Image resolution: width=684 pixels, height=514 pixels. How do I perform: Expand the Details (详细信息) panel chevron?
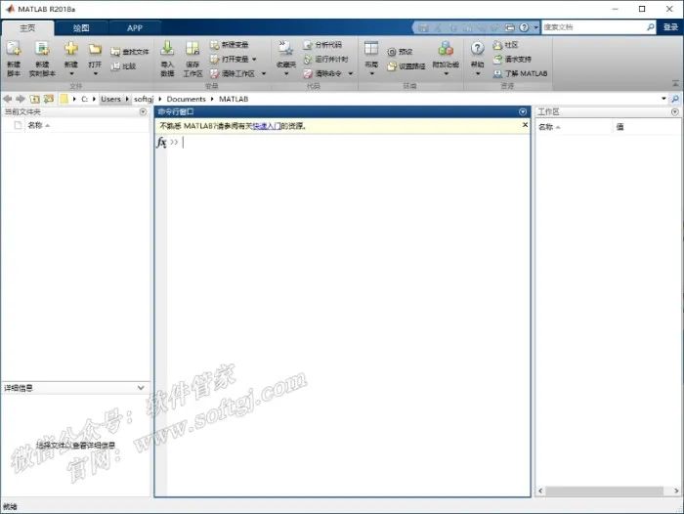[x=141, y=388]
